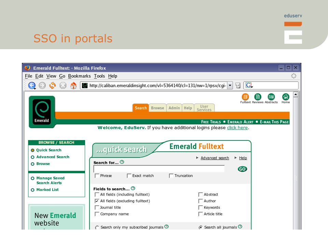Go to the browser Home page icon
328x246 pixels.
73,85
